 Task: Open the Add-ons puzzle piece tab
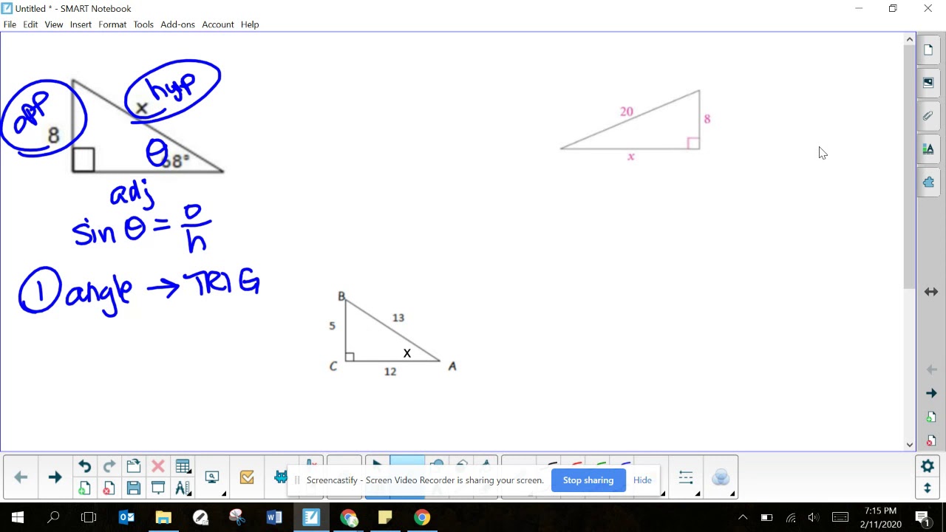(928, 182)
